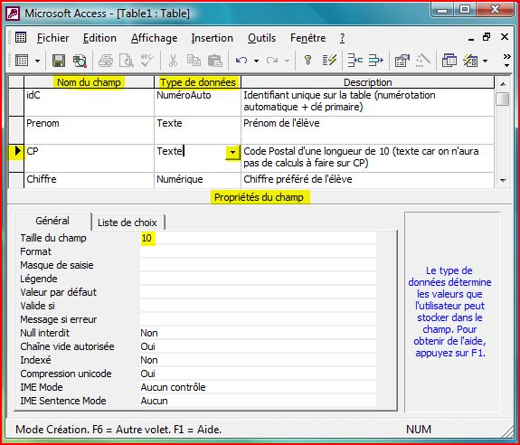Open the CP data type dropdown
This screenshot has height=445, width=520.
coord(232,153)
